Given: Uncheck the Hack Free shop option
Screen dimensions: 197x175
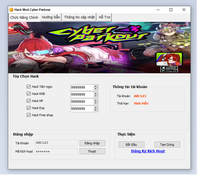Looking at the screenshot, I should coord(28,115).
